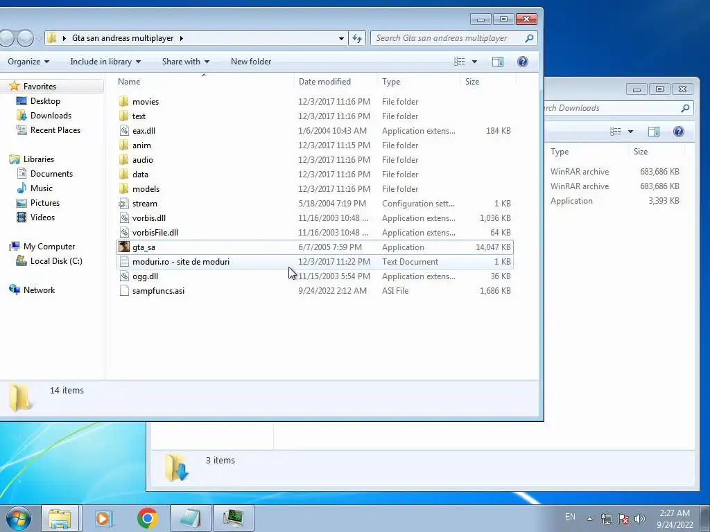The image size is (710, 532).
Task: Show hidden system tray icons
Action: [x=589, y=519]
